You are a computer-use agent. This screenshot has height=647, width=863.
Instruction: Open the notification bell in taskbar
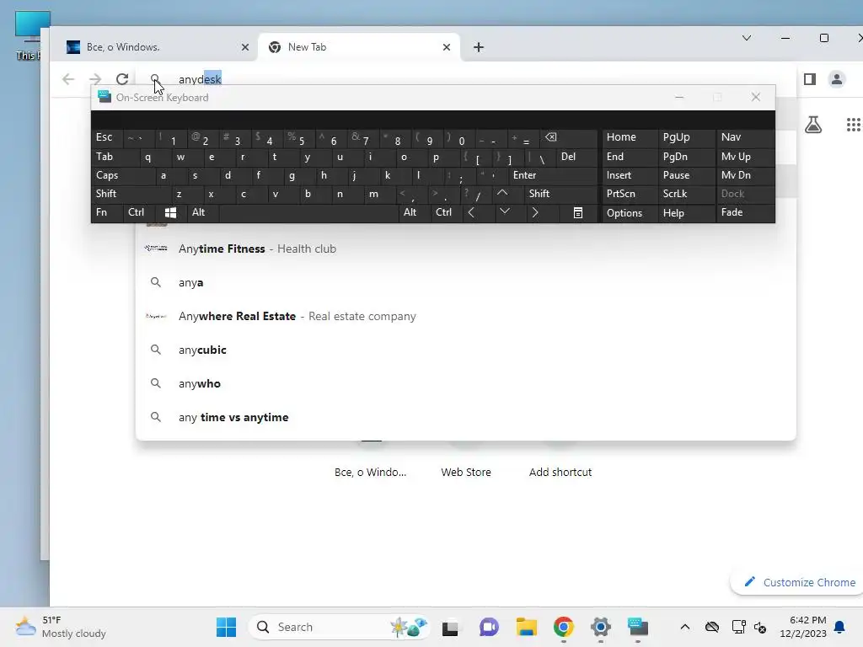[x=840, y=627]
